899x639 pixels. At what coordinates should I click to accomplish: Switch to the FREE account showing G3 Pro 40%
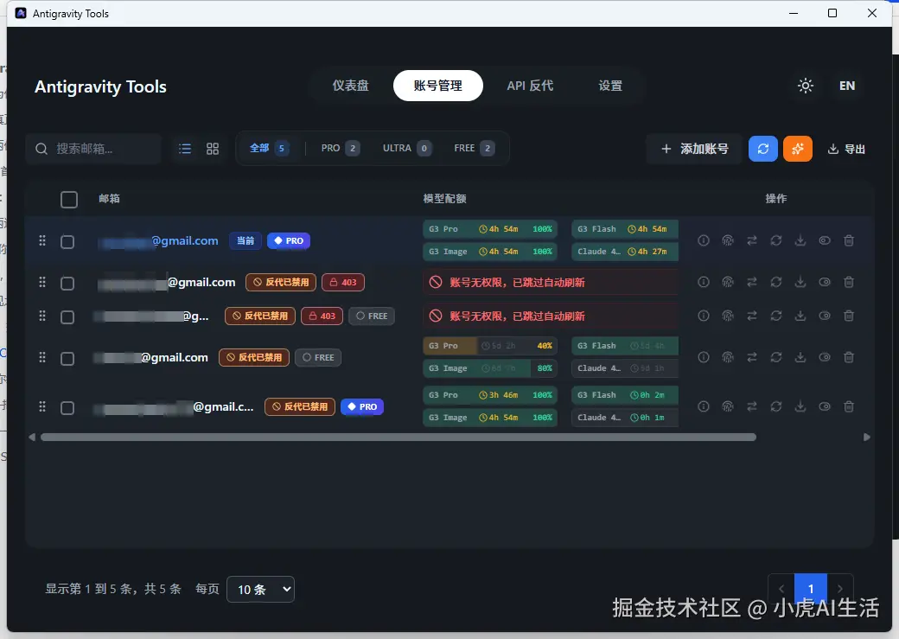pyautogui.click(x=752, y=357)
